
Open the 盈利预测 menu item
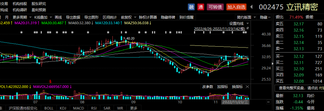point(39,10)
